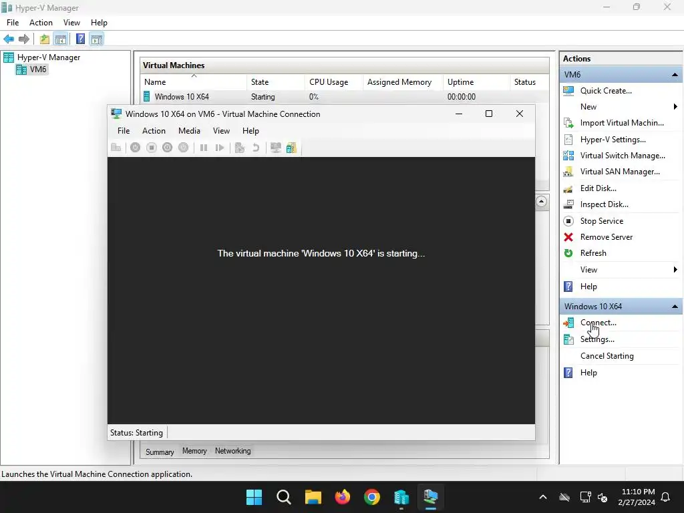This screenshot has height=513, width=684.
Task: Open Windows Start menu on taskbar
Action: [254, 497]
